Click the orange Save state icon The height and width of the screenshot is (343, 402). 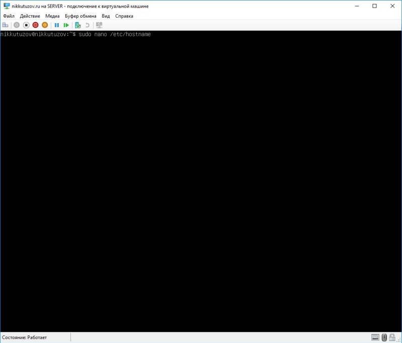point(44,25)
